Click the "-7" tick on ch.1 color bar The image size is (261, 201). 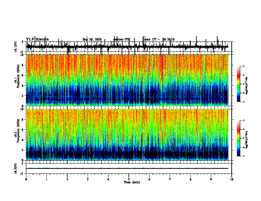pos(243,102)
